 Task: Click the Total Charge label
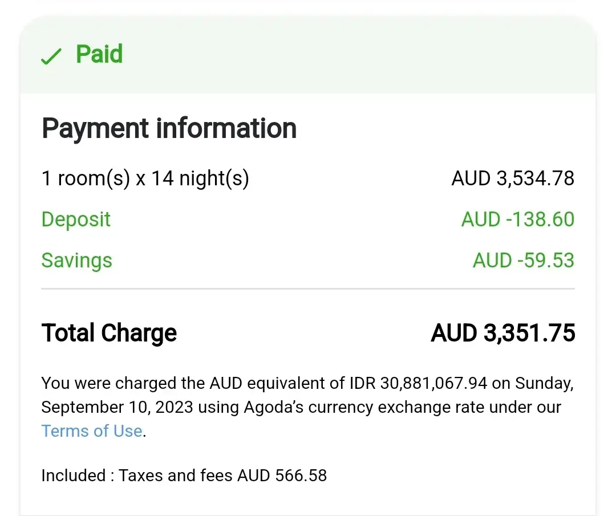coord(109,333)
